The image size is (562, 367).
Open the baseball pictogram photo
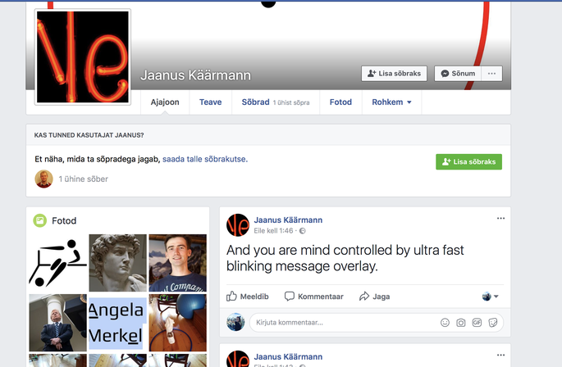[57, 263]
